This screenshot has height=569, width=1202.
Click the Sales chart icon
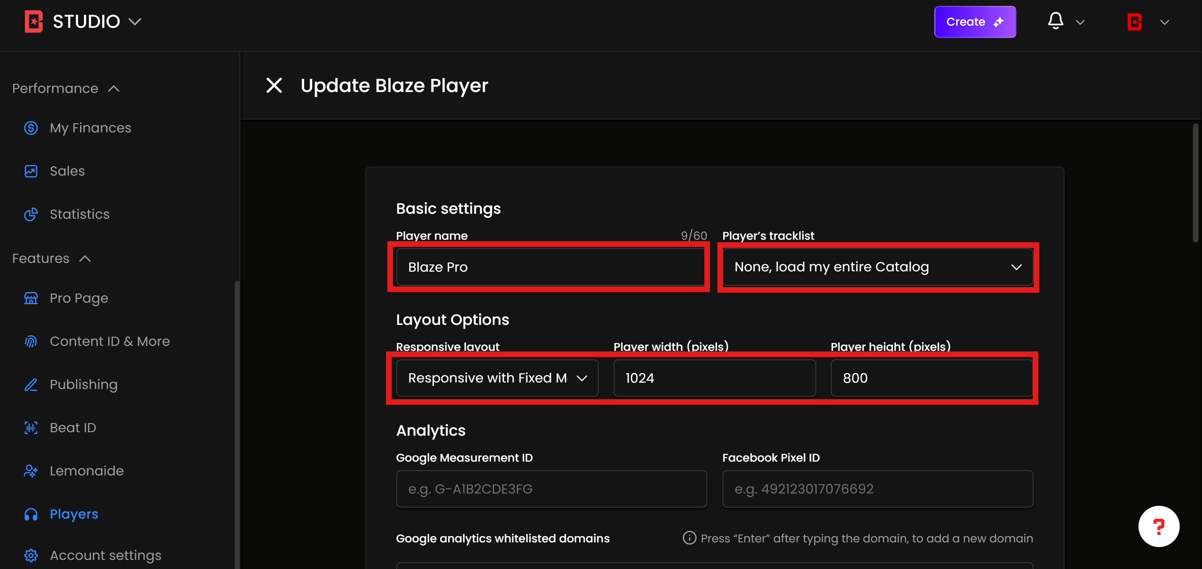pyautogui.click(x=31, y=171)
